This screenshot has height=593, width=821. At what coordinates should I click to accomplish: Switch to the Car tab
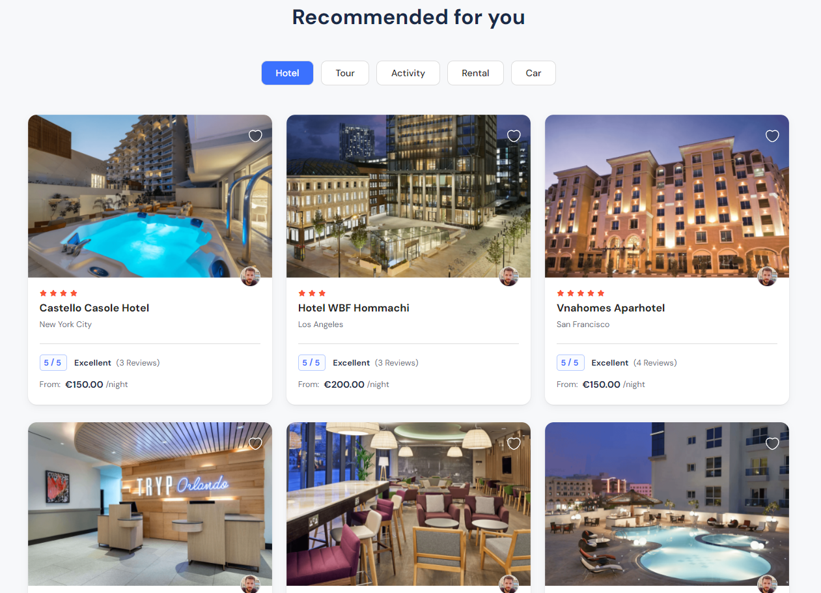[533, 73]
